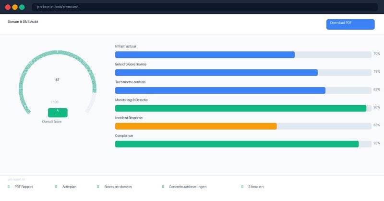Click the Infrastructuur progress bar

243,55
